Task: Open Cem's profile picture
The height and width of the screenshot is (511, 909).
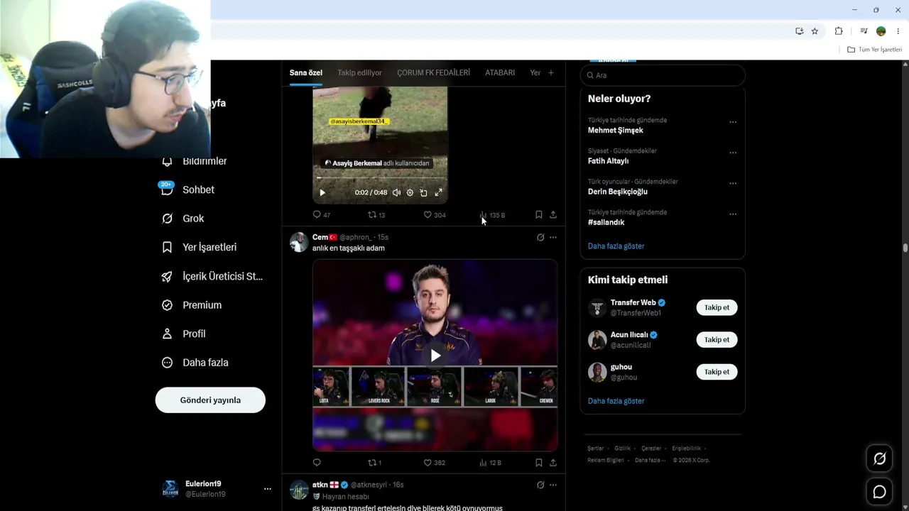Action: click(x=299, y=242)
